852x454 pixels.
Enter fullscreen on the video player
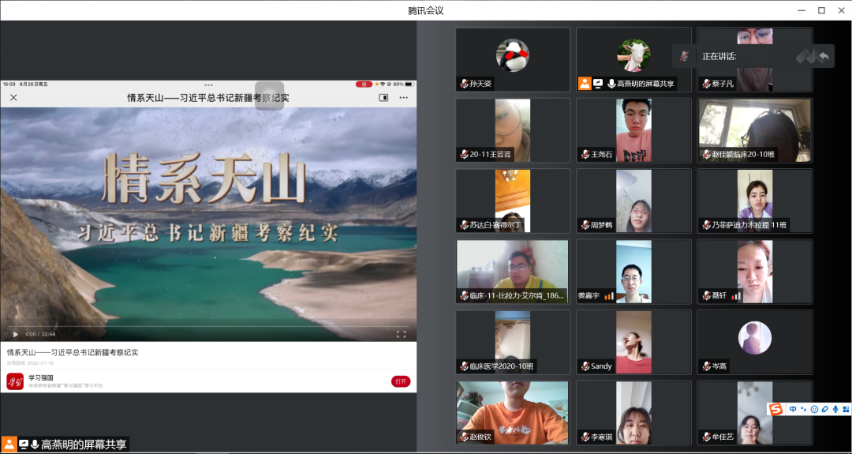coord(401,334)
